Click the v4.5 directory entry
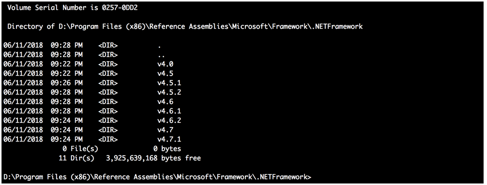 [165, 74]
